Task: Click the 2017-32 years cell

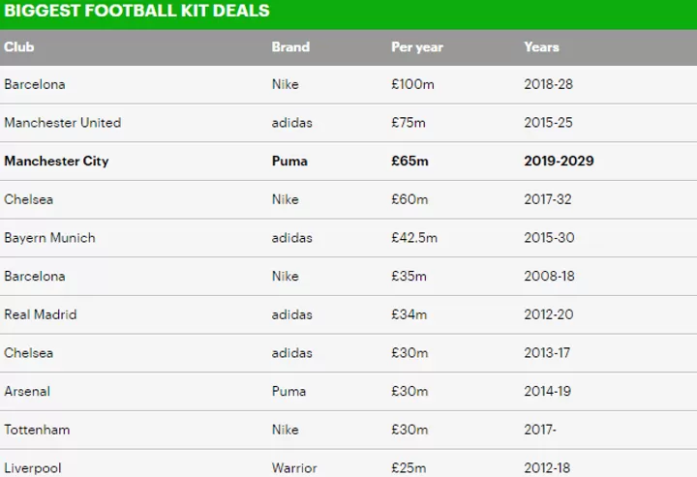Action: click(549, 199)
